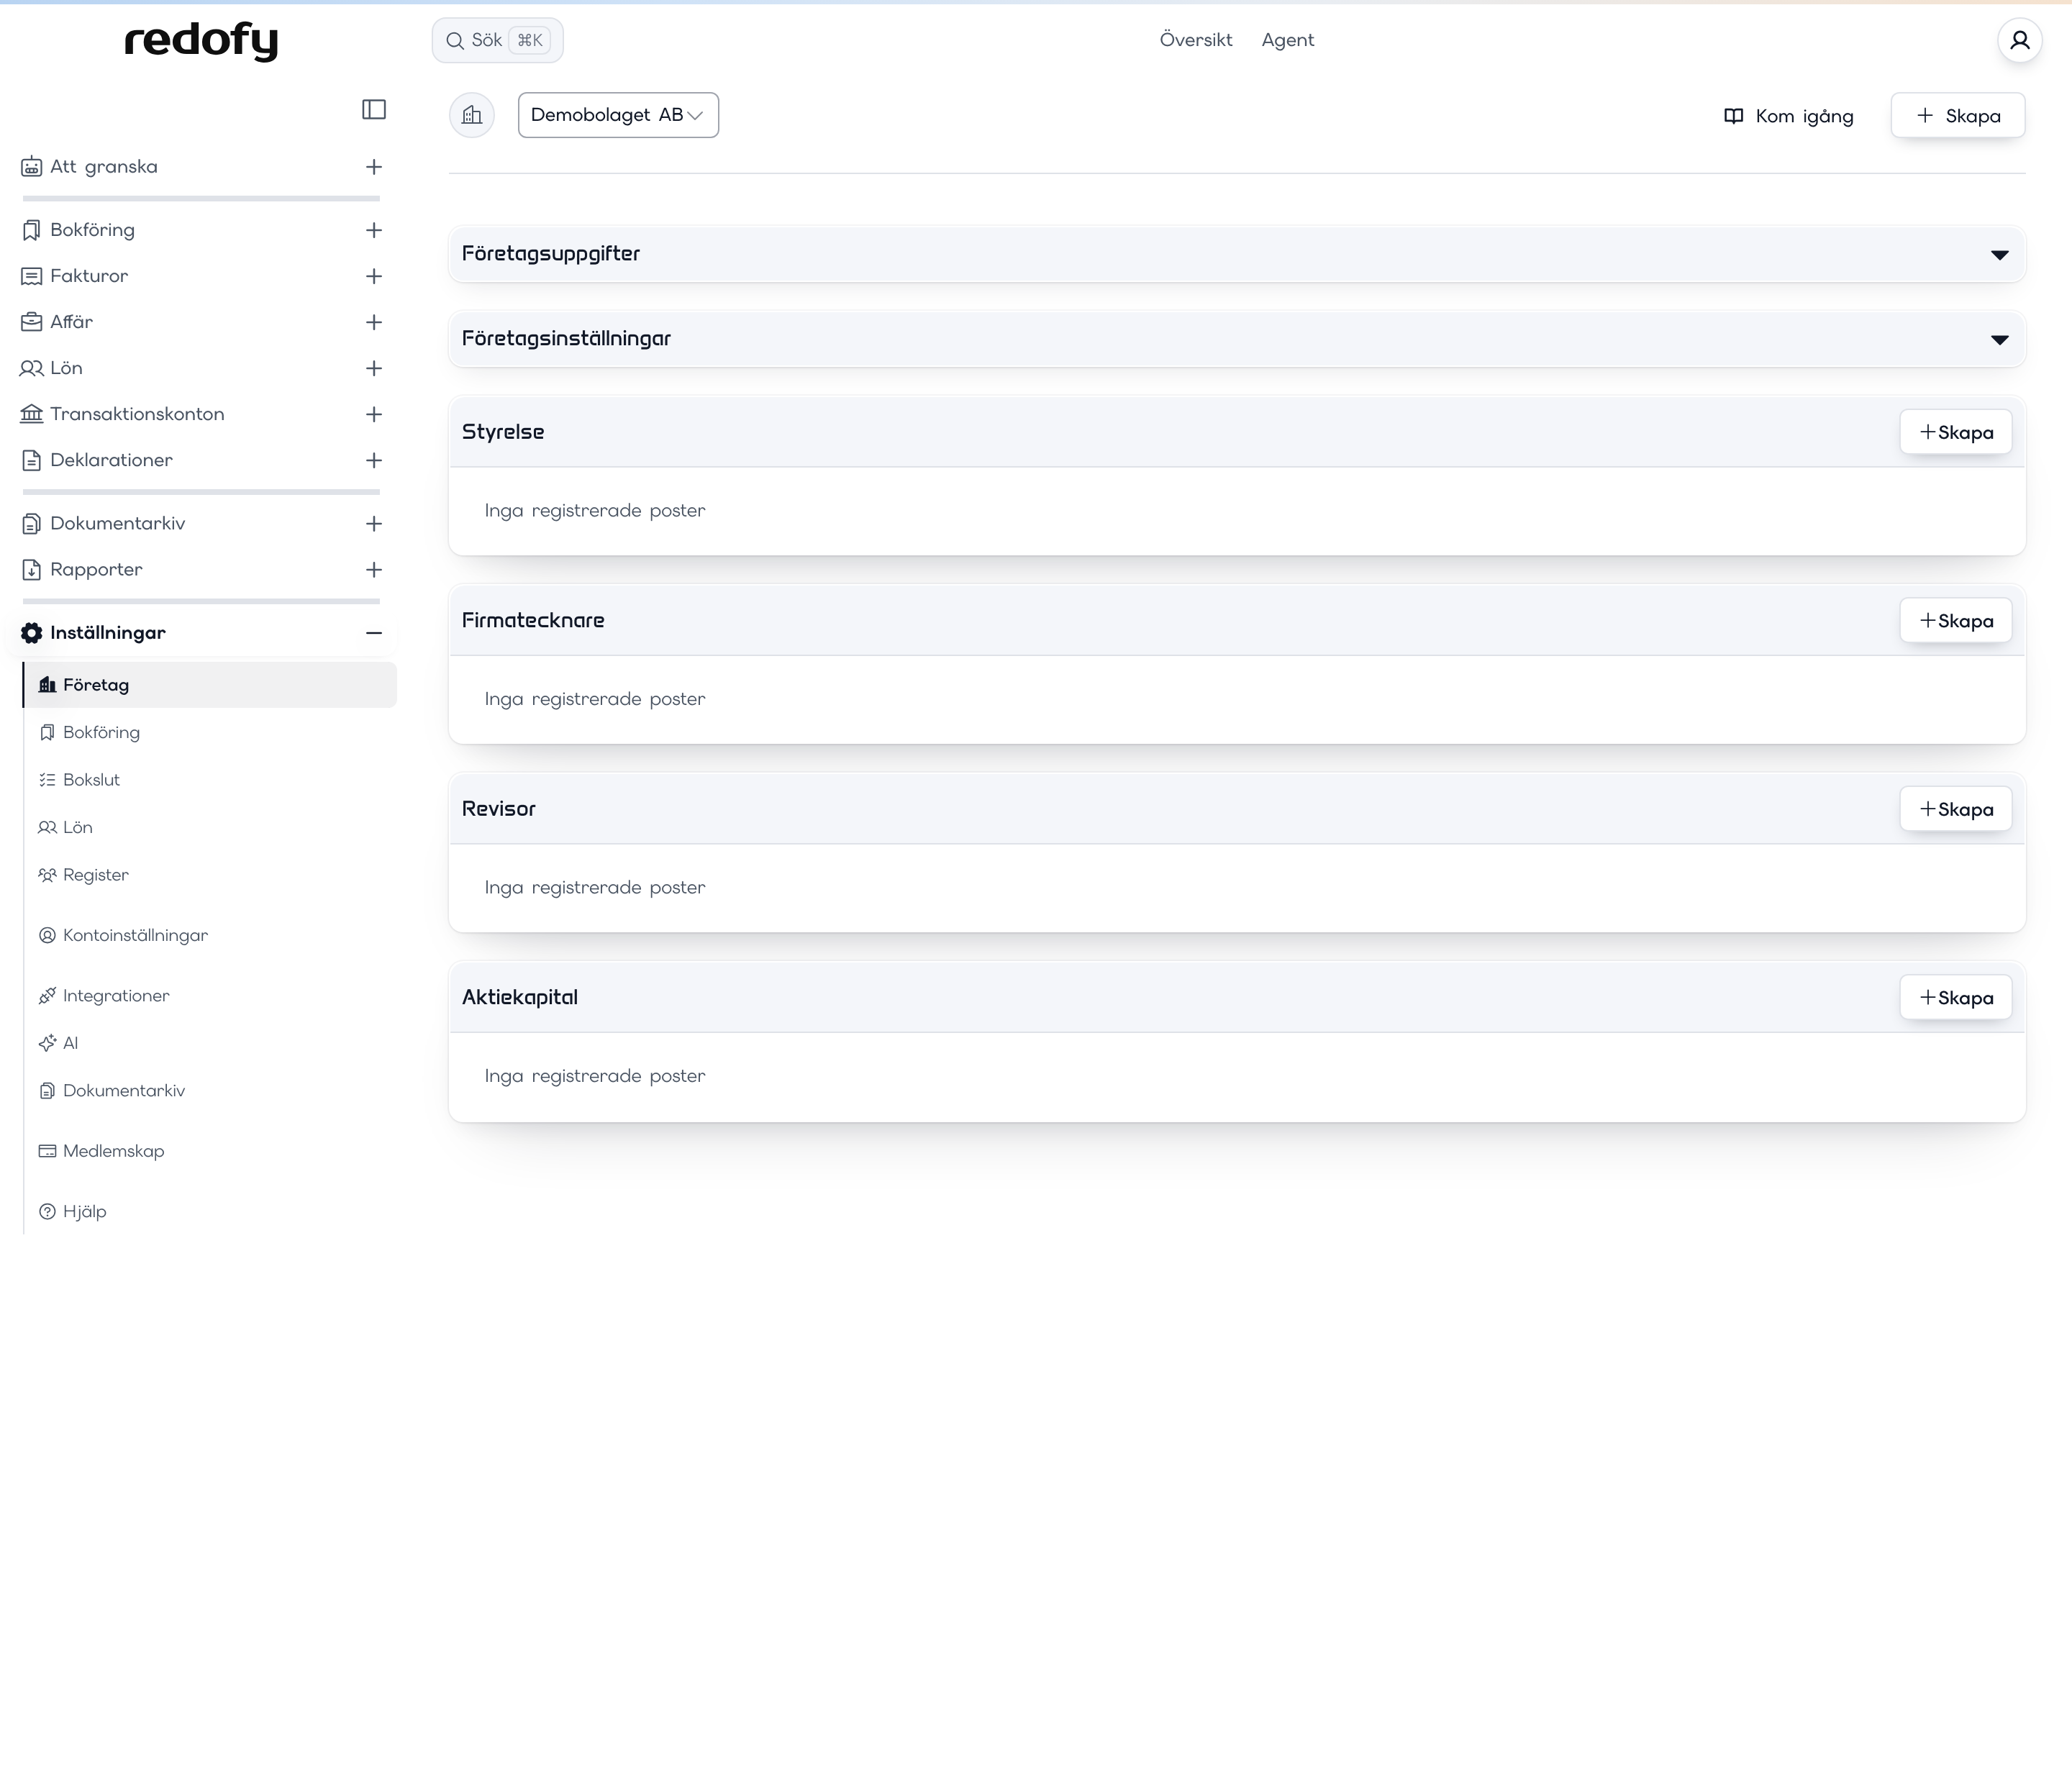Expand the main Bokföring section plus

[x=374, y=230]
